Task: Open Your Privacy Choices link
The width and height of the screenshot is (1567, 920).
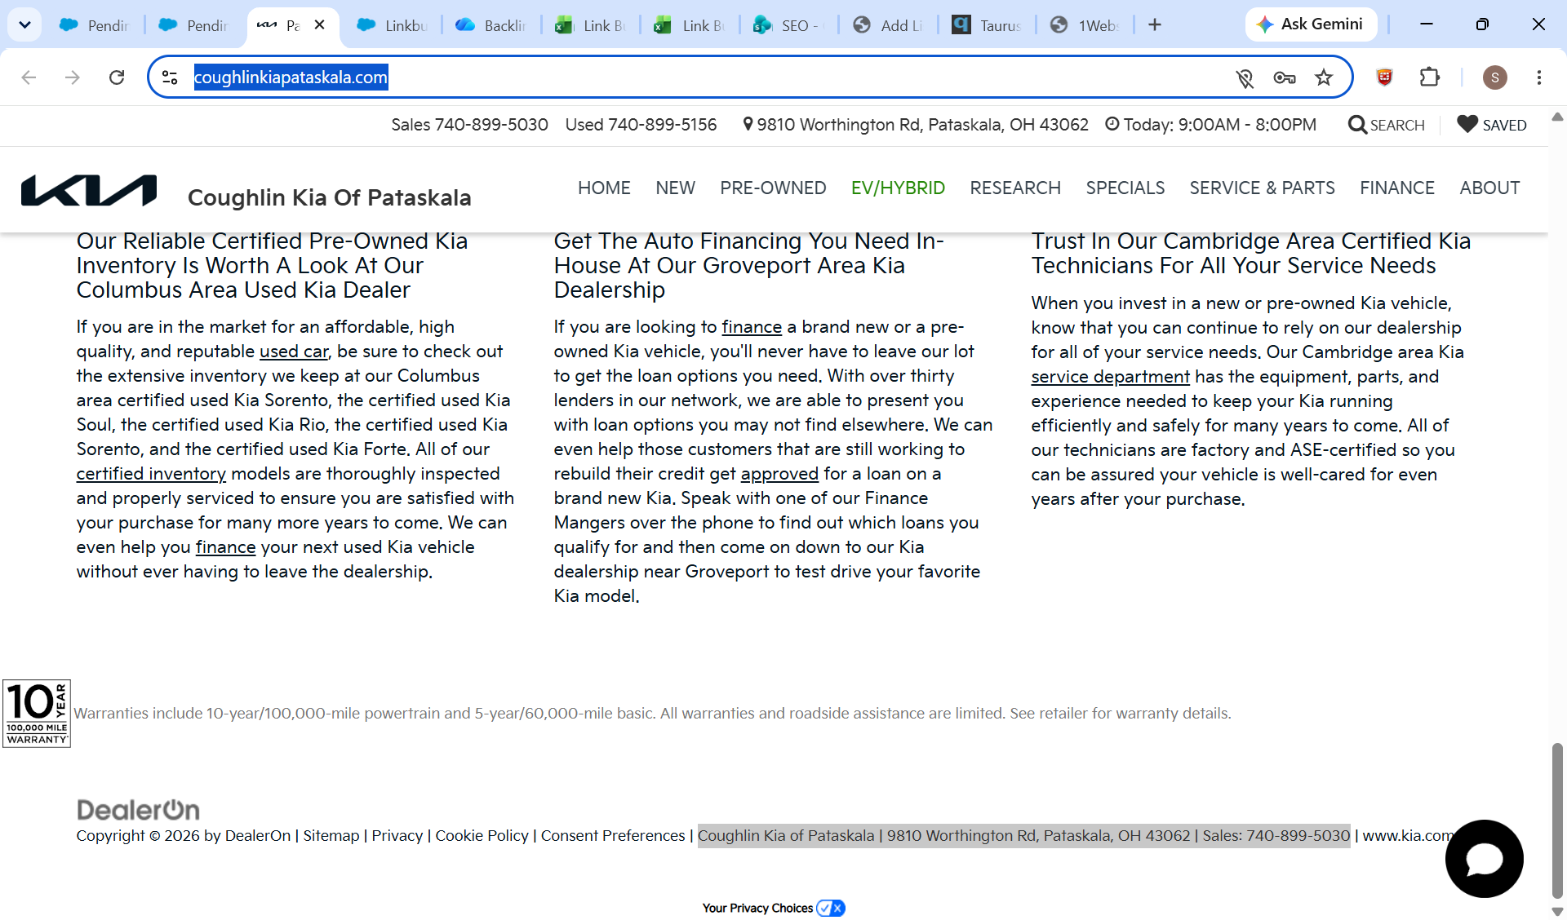Action: click(x=773, y=908)
